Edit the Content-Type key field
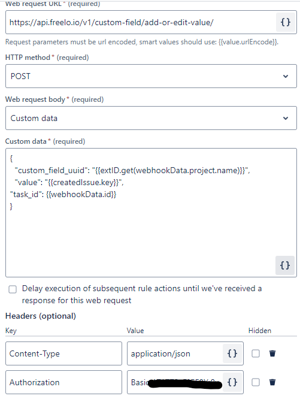The height and width of the screenshot is (396, 300). coord(63,353)
